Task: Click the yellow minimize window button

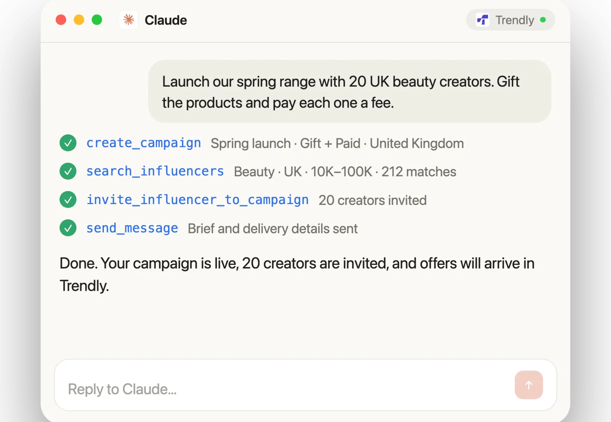Action: (x=79, y=20)
